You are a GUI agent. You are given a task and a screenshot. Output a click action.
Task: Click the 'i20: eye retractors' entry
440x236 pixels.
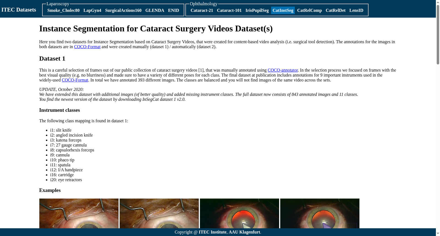(x=66, y=180)
